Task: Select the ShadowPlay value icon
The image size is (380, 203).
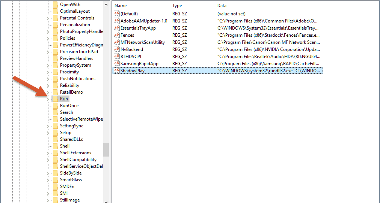Action: point(117,70)
